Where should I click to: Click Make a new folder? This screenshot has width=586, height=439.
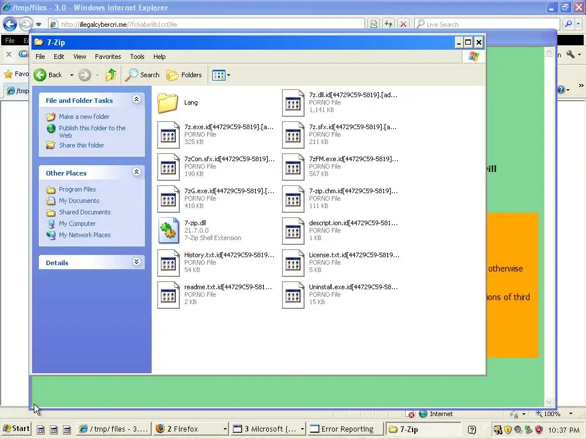click(x=84, y=117)
